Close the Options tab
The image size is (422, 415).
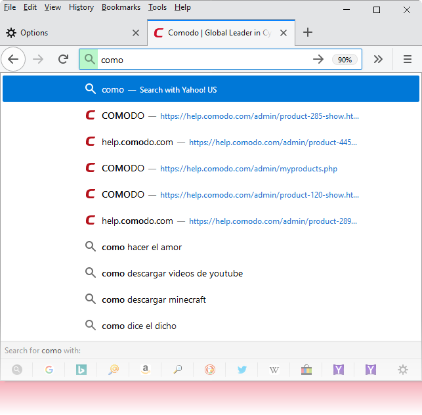pyautogui.click(x=136, y=33)
